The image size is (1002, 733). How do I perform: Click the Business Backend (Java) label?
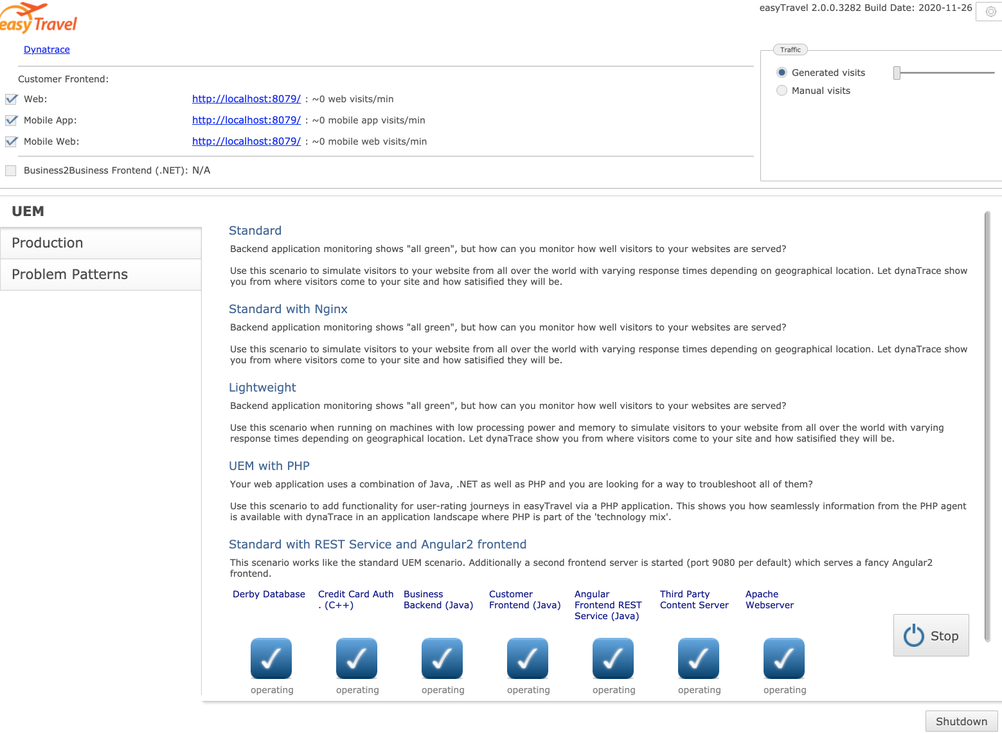[x=438, y=600]
